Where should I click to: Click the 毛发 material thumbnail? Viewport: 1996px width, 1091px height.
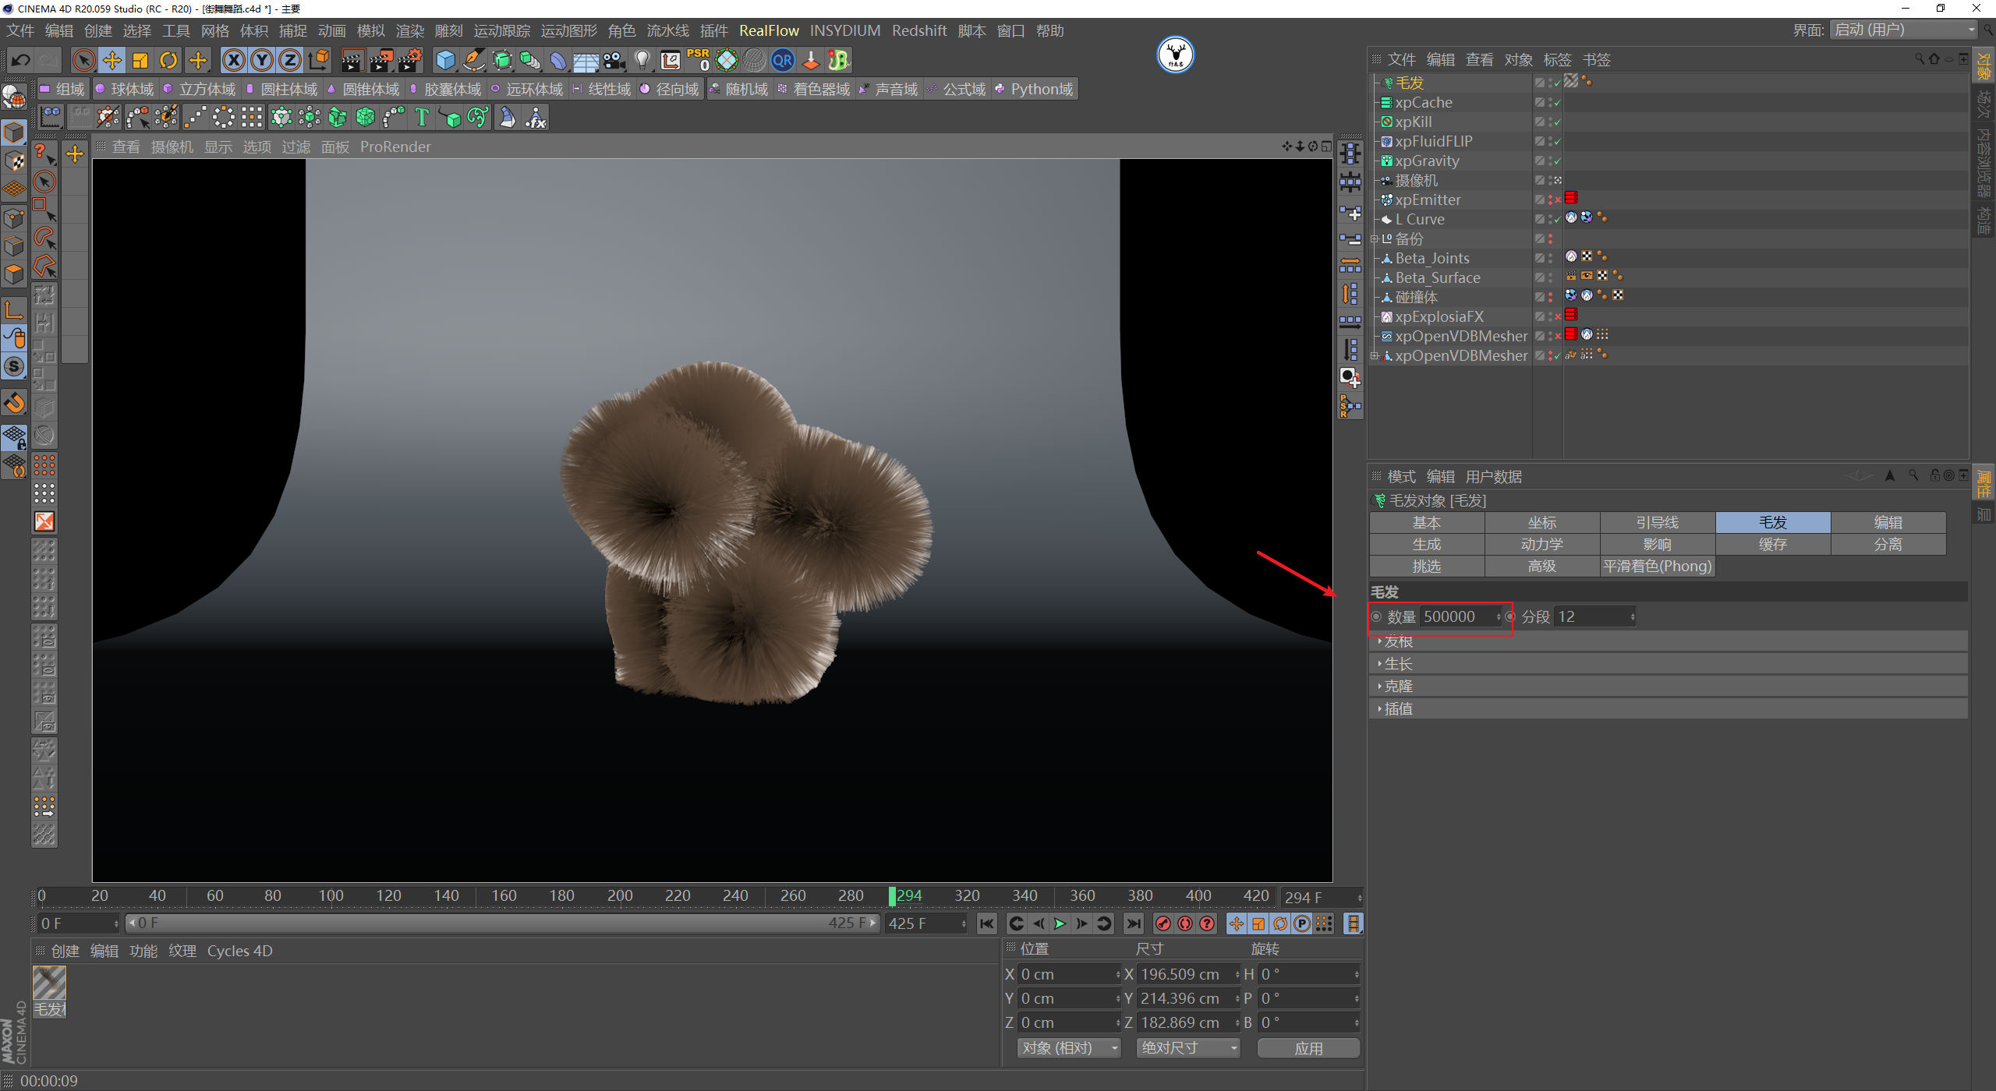(49, 983)
